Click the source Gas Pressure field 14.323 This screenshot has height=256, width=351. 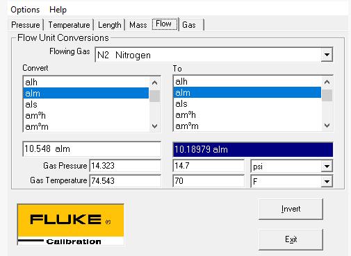tap(125, 166)
